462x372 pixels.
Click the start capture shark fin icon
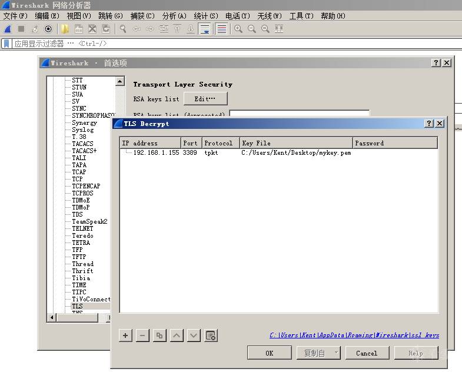coord(8,29)
